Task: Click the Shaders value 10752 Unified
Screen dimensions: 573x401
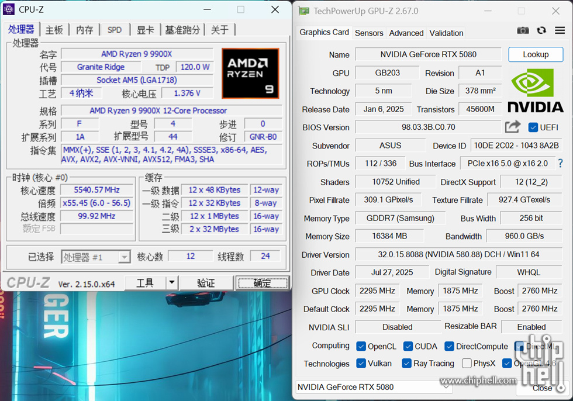Action: (396, 182)
